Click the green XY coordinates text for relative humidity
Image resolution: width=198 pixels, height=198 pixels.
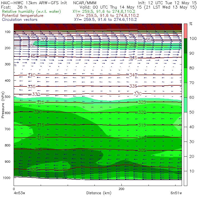click(104, 12)
